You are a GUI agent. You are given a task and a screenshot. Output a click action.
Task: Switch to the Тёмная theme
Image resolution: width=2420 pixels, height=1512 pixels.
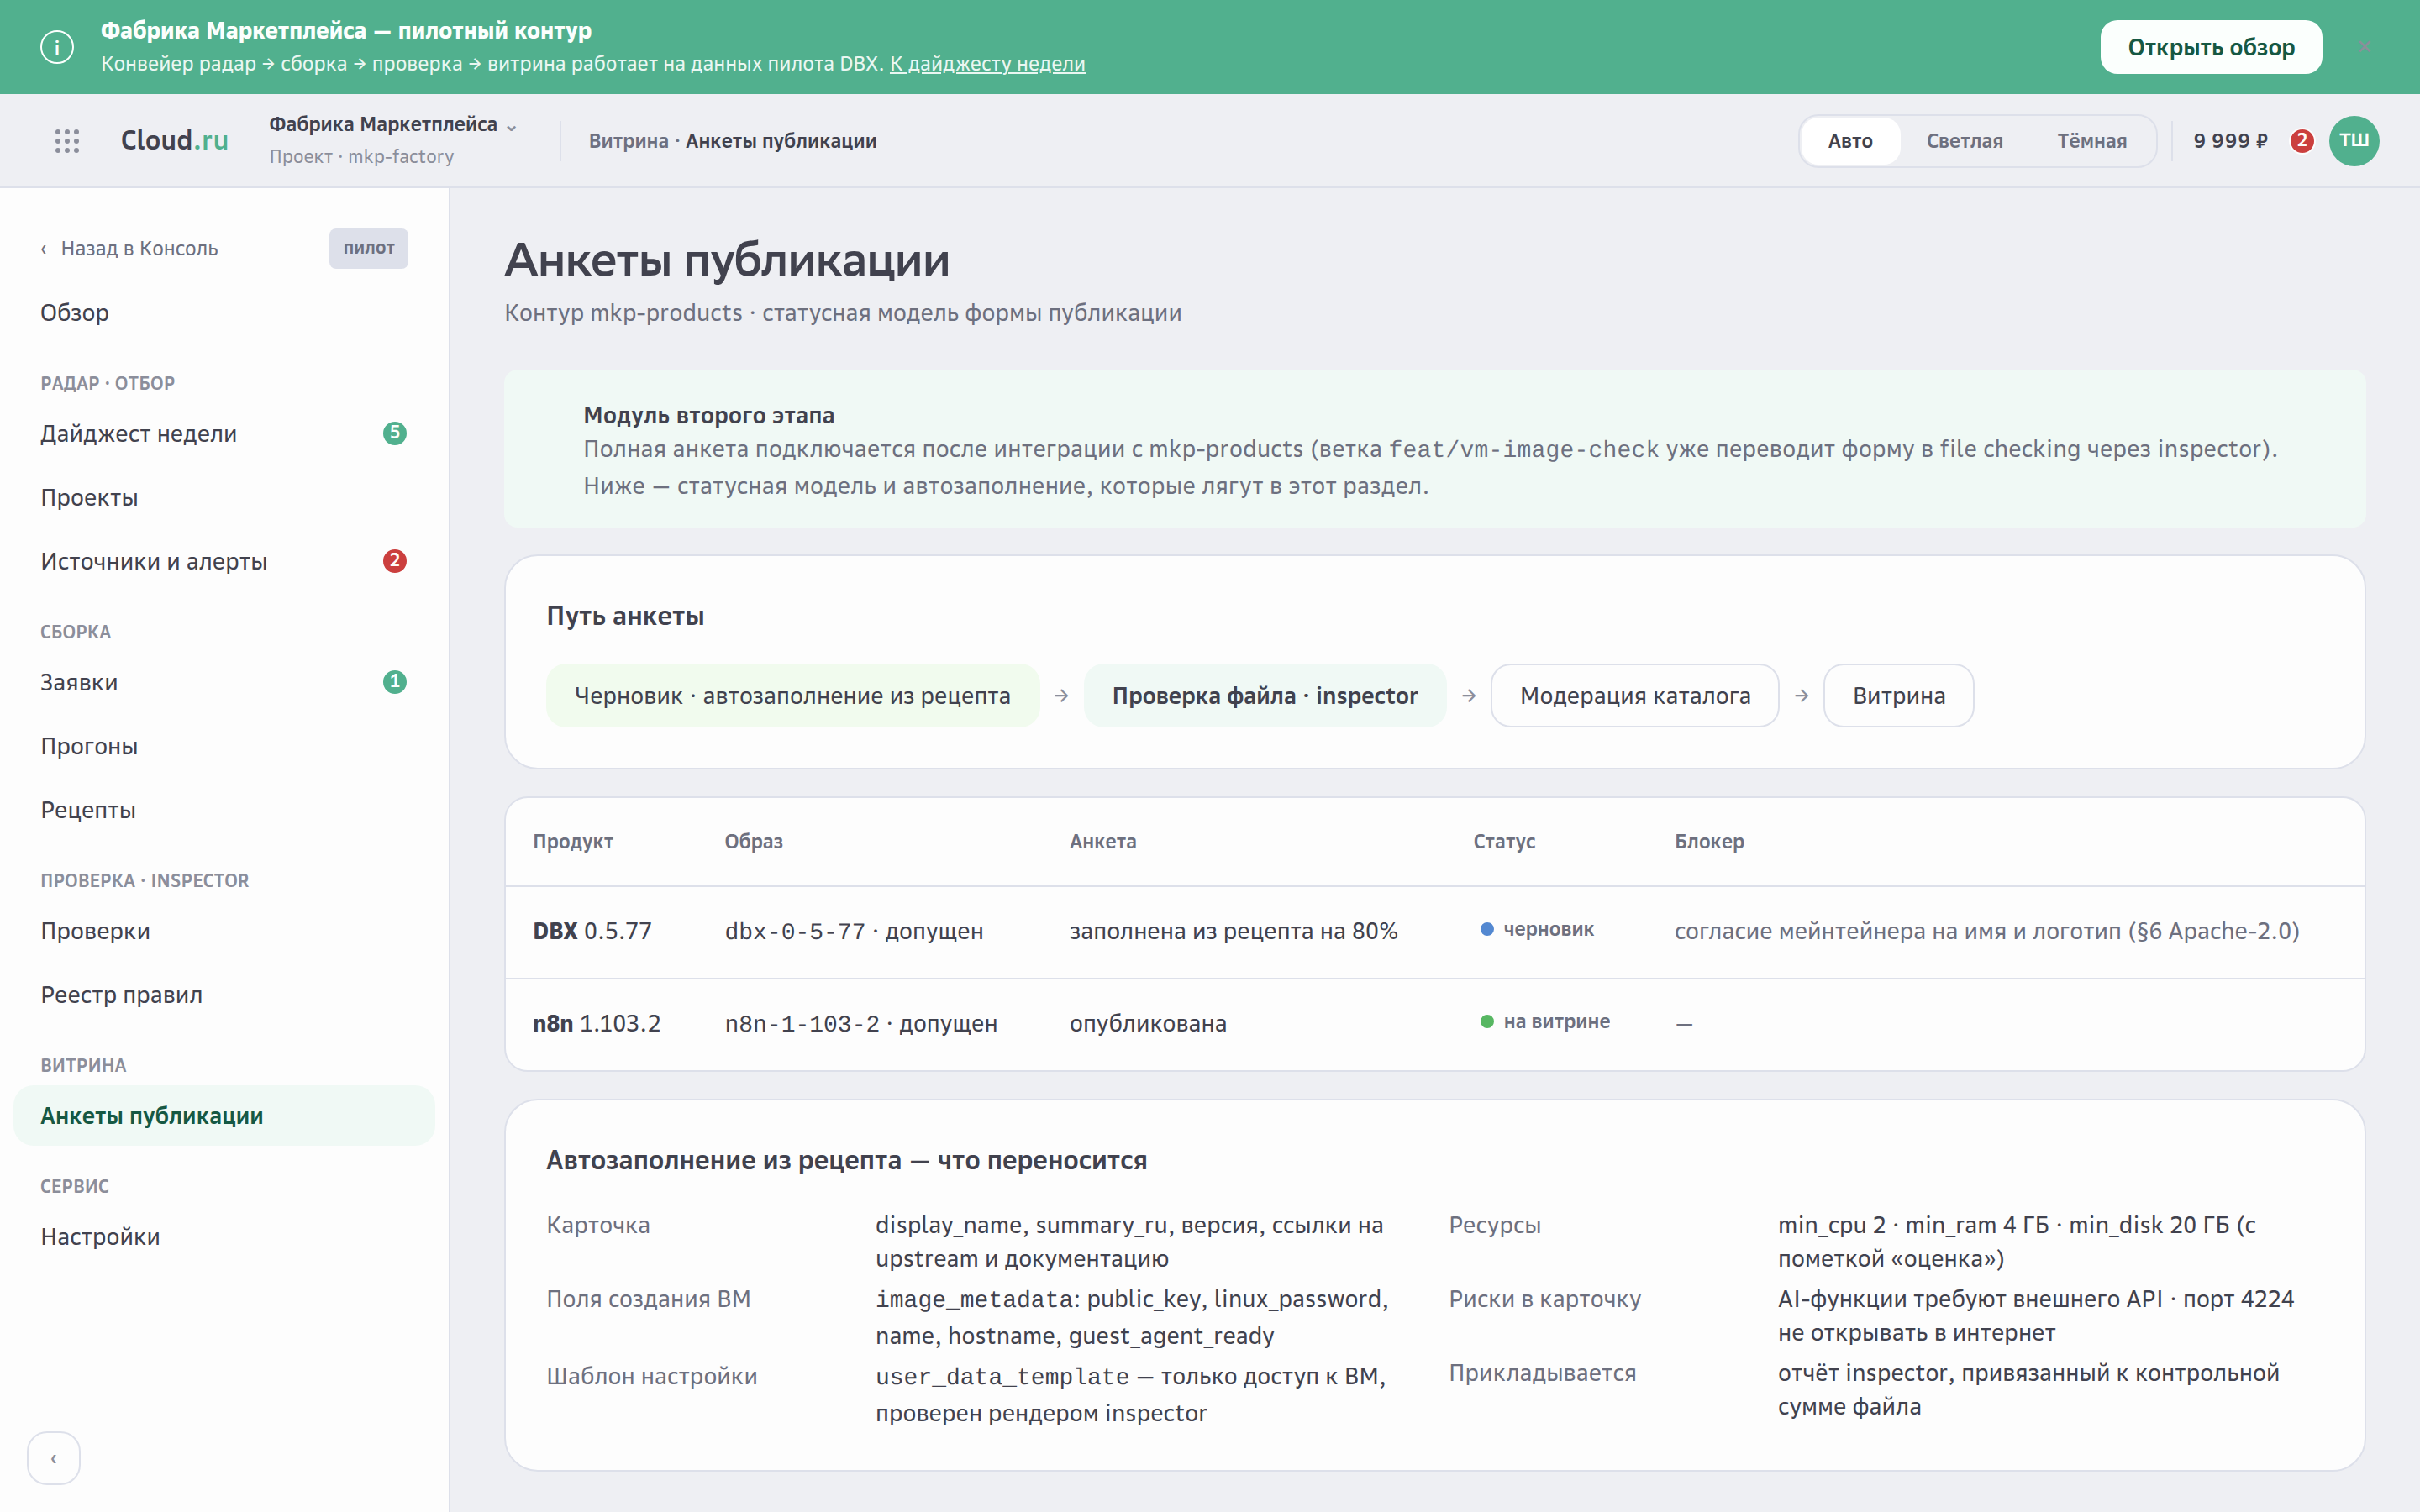(2091, 141)
